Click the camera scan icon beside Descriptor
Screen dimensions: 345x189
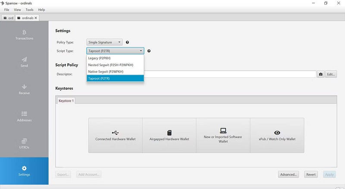(320, 74)
